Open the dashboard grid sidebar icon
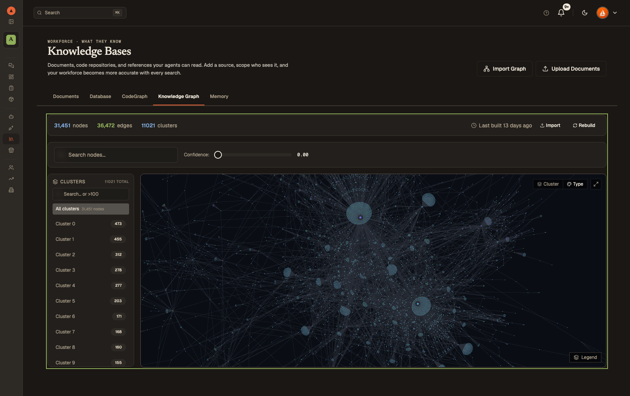 click(11, 77)
